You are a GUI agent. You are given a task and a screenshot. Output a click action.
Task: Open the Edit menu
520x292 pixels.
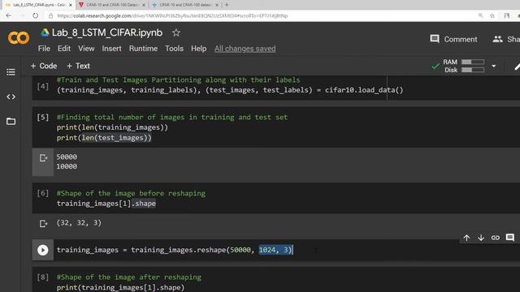64,49
